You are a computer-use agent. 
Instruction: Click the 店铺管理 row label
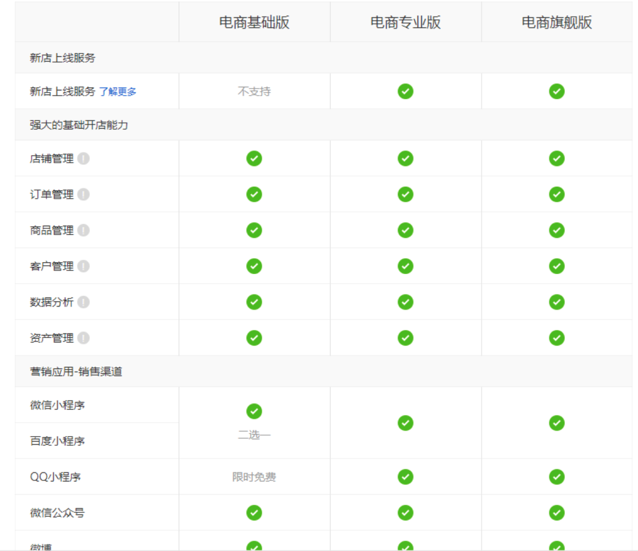tap(51, 159)
